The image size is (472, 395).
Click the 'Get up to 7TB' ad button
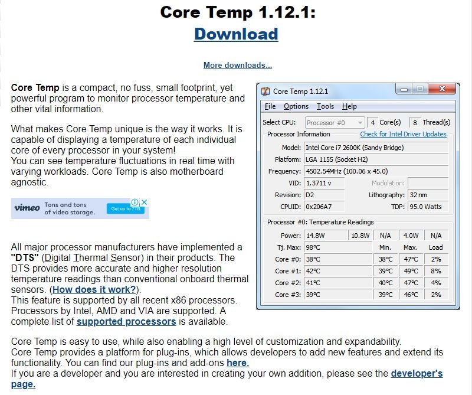125,208
